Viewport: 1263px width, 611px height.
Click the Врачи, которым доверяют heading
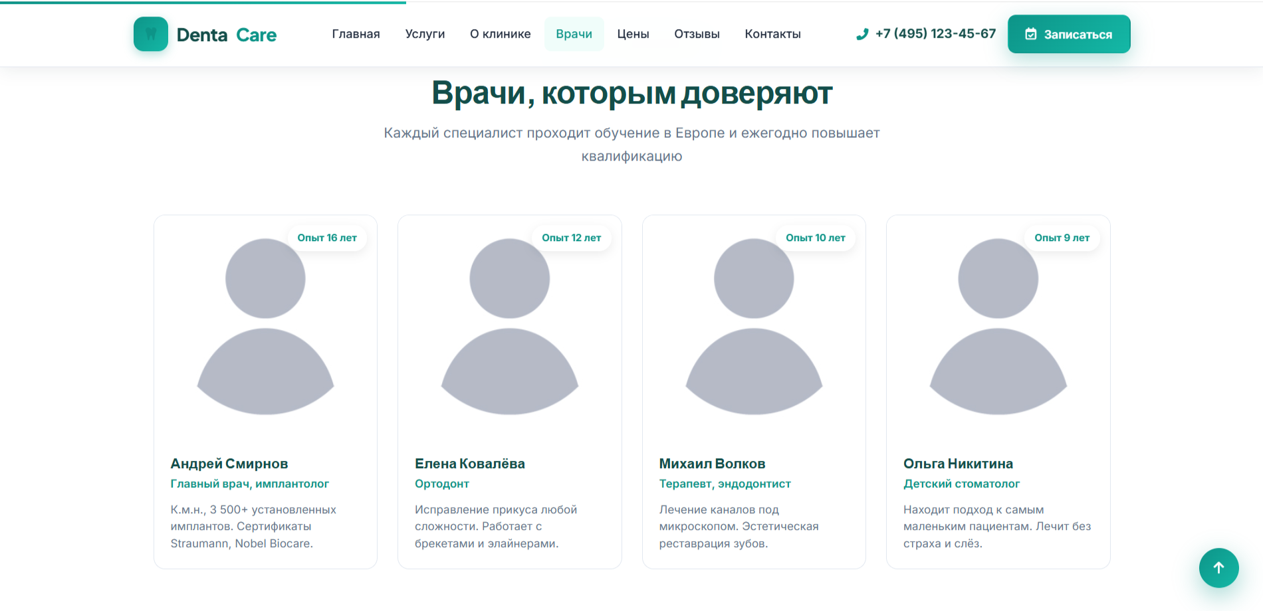[631, 93]
